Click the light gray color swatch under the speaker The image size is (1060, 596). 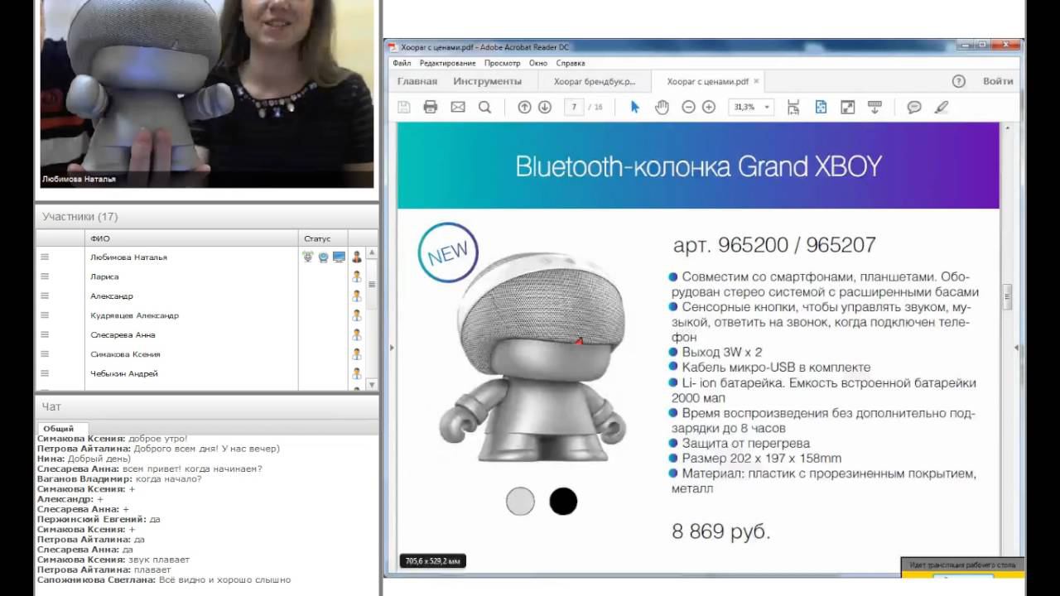[x=520, y=501]
